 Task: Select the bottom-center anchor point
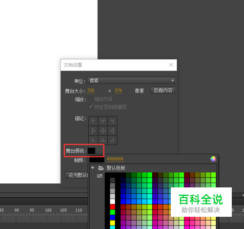103,140
